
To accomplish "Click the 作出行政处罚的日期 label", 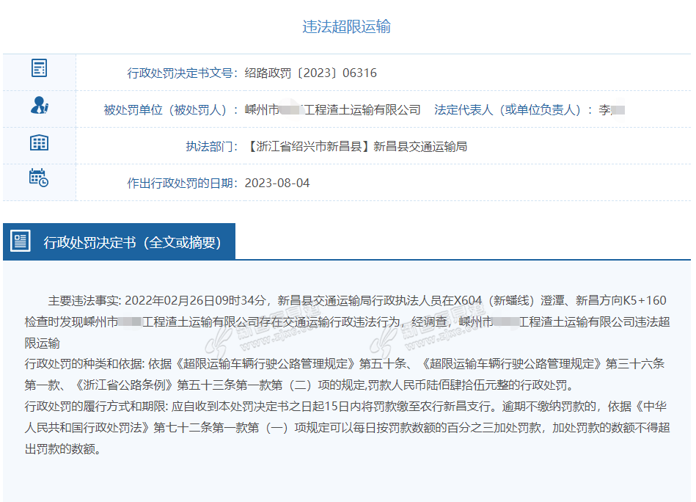I will [182, 183].
